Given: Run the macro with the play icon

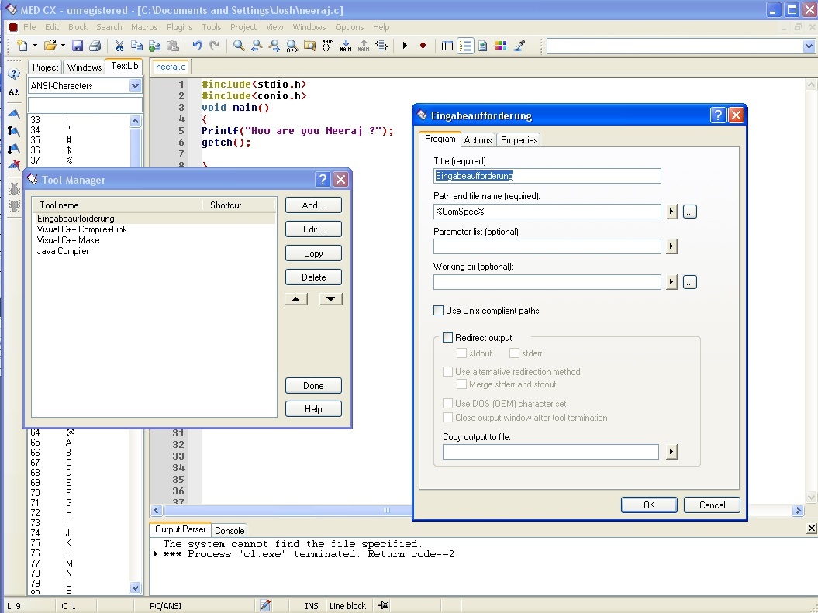Looking at the screenshot, I should (405, 46).
